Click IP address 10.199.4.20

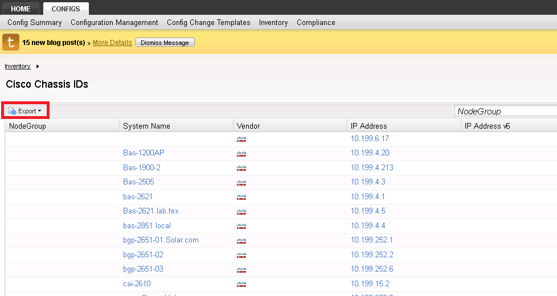click(370, 153)
